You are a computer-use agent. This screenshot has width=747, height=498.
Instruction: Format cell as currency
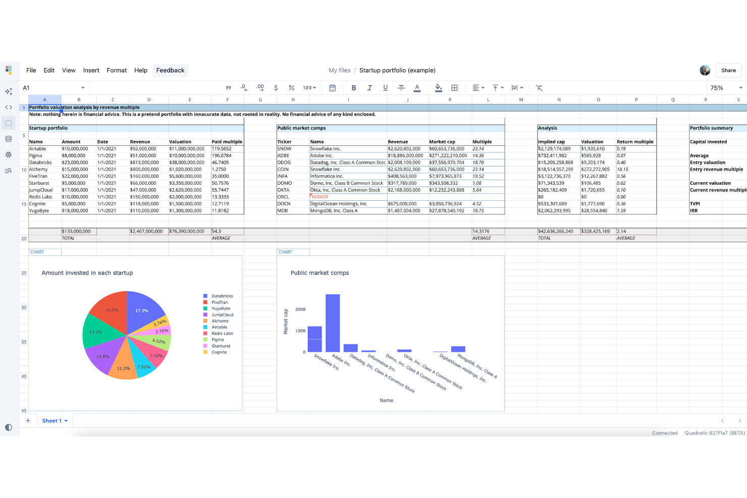pyautogui.click(x=276, y=88)
